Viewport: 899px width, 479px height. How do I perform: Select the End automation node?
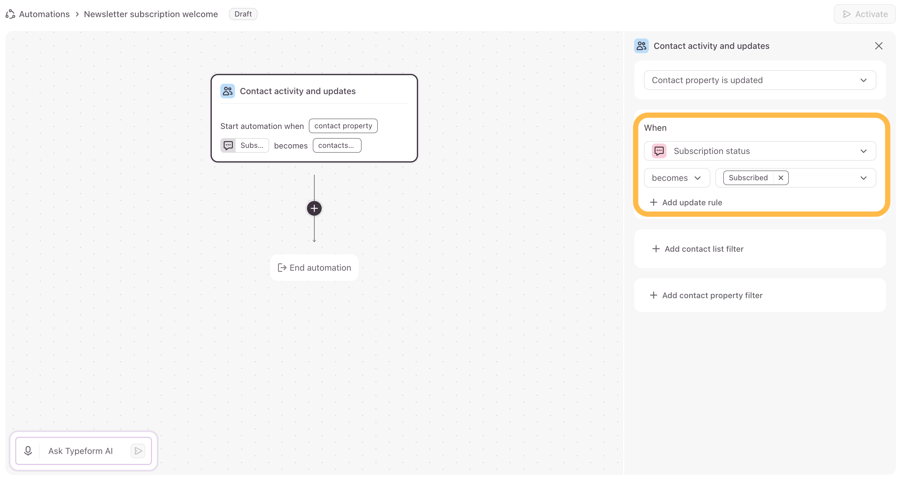(x=314, y=268)
